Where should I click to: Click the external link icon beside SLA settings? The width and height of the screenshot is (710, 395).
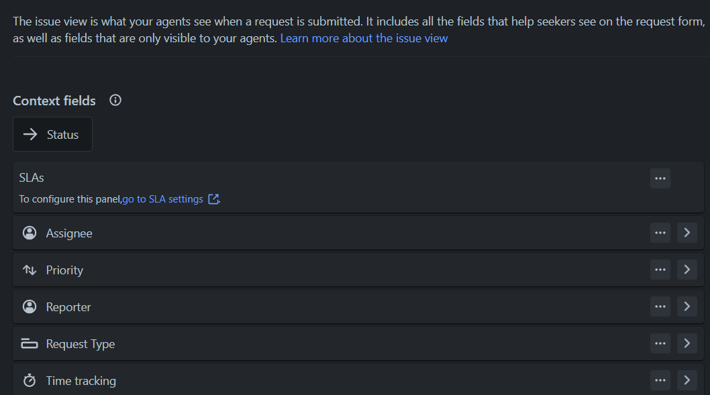[213, 199]
